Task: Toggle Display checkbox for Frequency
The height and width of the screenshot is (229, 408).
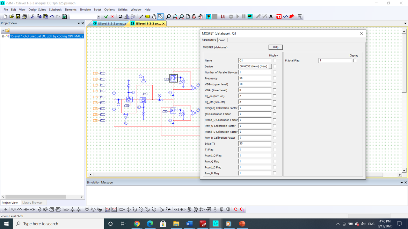Action: point(274,78)
